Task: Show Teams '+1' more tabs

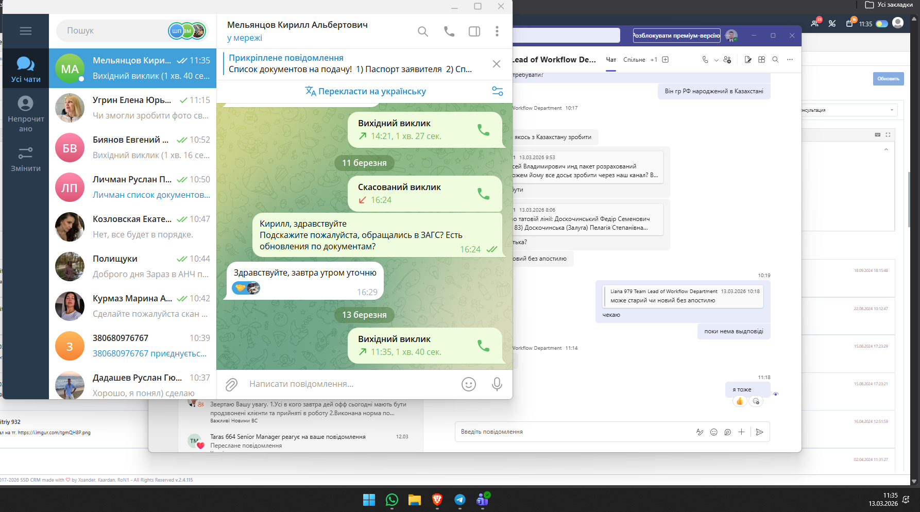Action: pos(654,60)
